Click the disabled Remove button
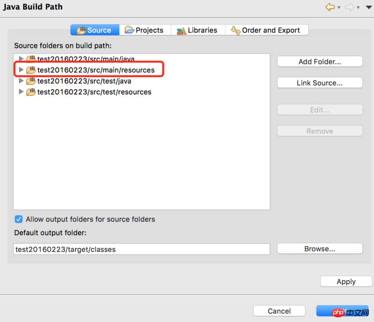 (x=320, y=131)
